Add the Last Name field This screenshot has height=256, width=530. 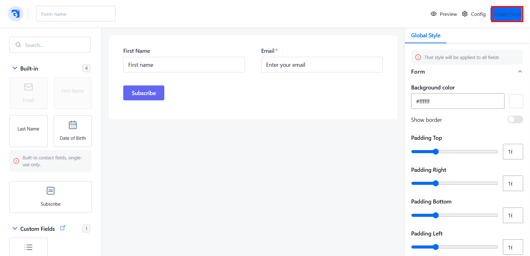(28, 131)
